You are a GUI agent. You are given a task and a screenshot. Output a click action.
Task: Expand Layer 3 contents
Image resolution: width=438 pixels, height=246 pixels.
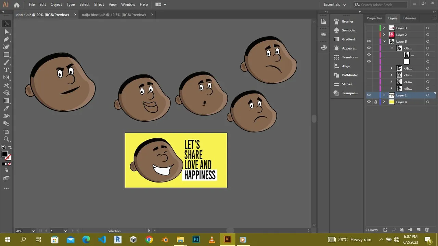tap(384, 28)
